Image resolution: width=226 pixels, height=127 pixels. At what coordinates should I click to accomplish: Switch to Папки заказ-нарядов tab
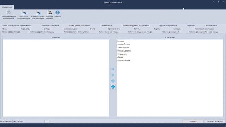(x=50, y=26)
